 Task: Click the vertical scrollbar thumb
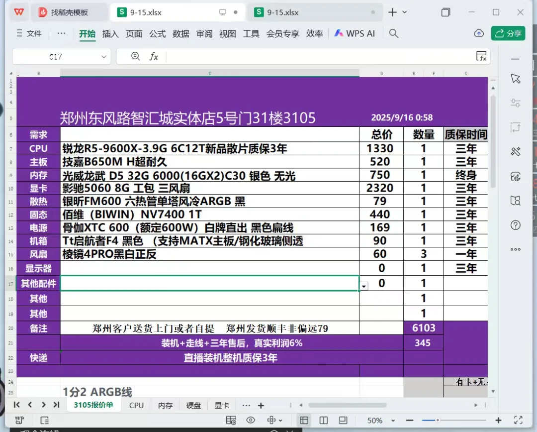(493, 142)
